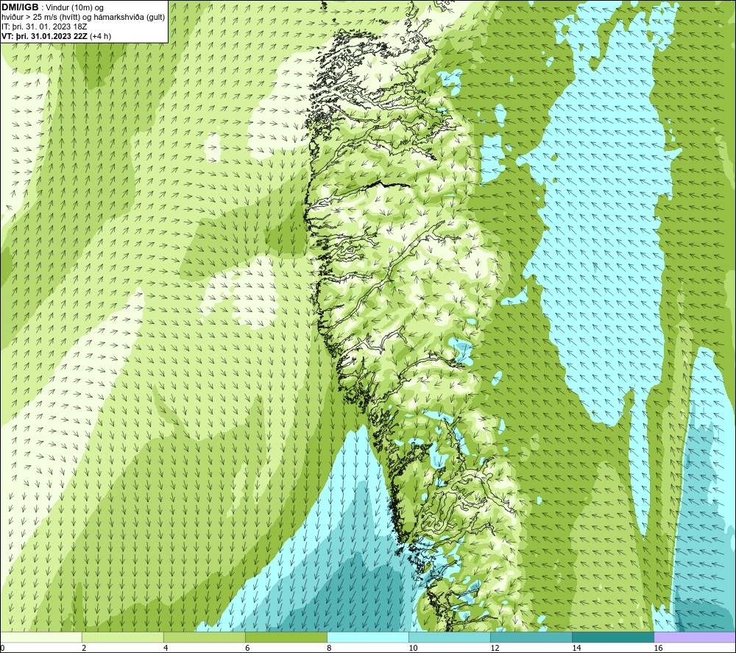
Task: Click the legend tick label '14'
Action: tap(576, 648)
